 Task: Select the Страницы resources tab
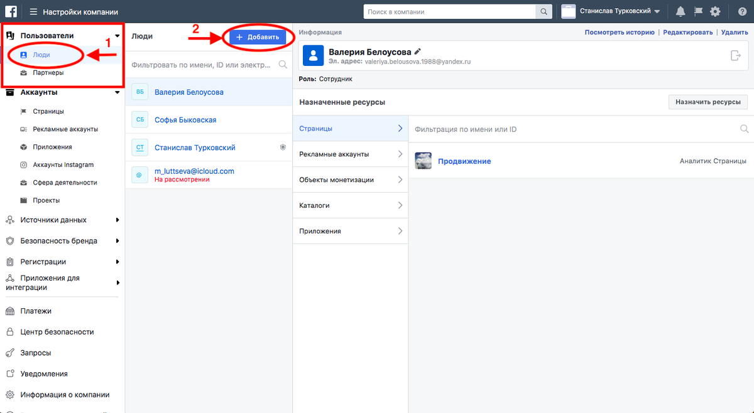pos(351,129)
